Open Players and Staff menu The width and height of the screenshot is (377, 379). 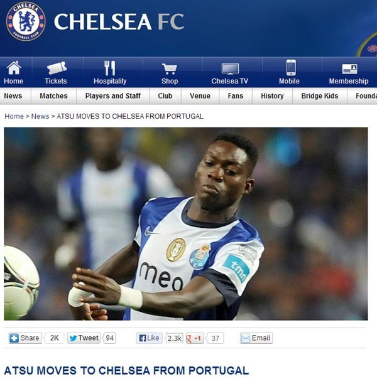(x=112, y=96)
